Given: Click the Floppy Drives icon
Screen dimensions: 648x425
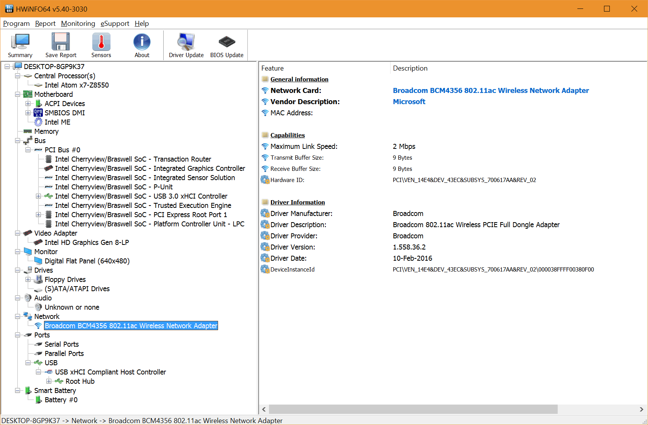Looking at the screenshot, I should [38, 279].
